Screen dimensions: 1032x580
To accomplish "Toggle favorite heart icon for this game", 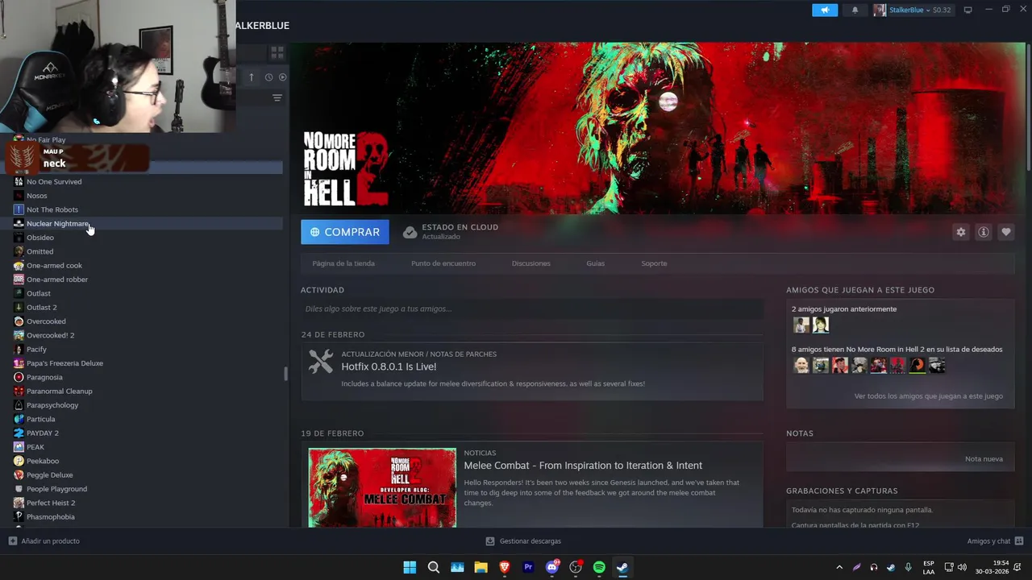I will coord(1005,232).
